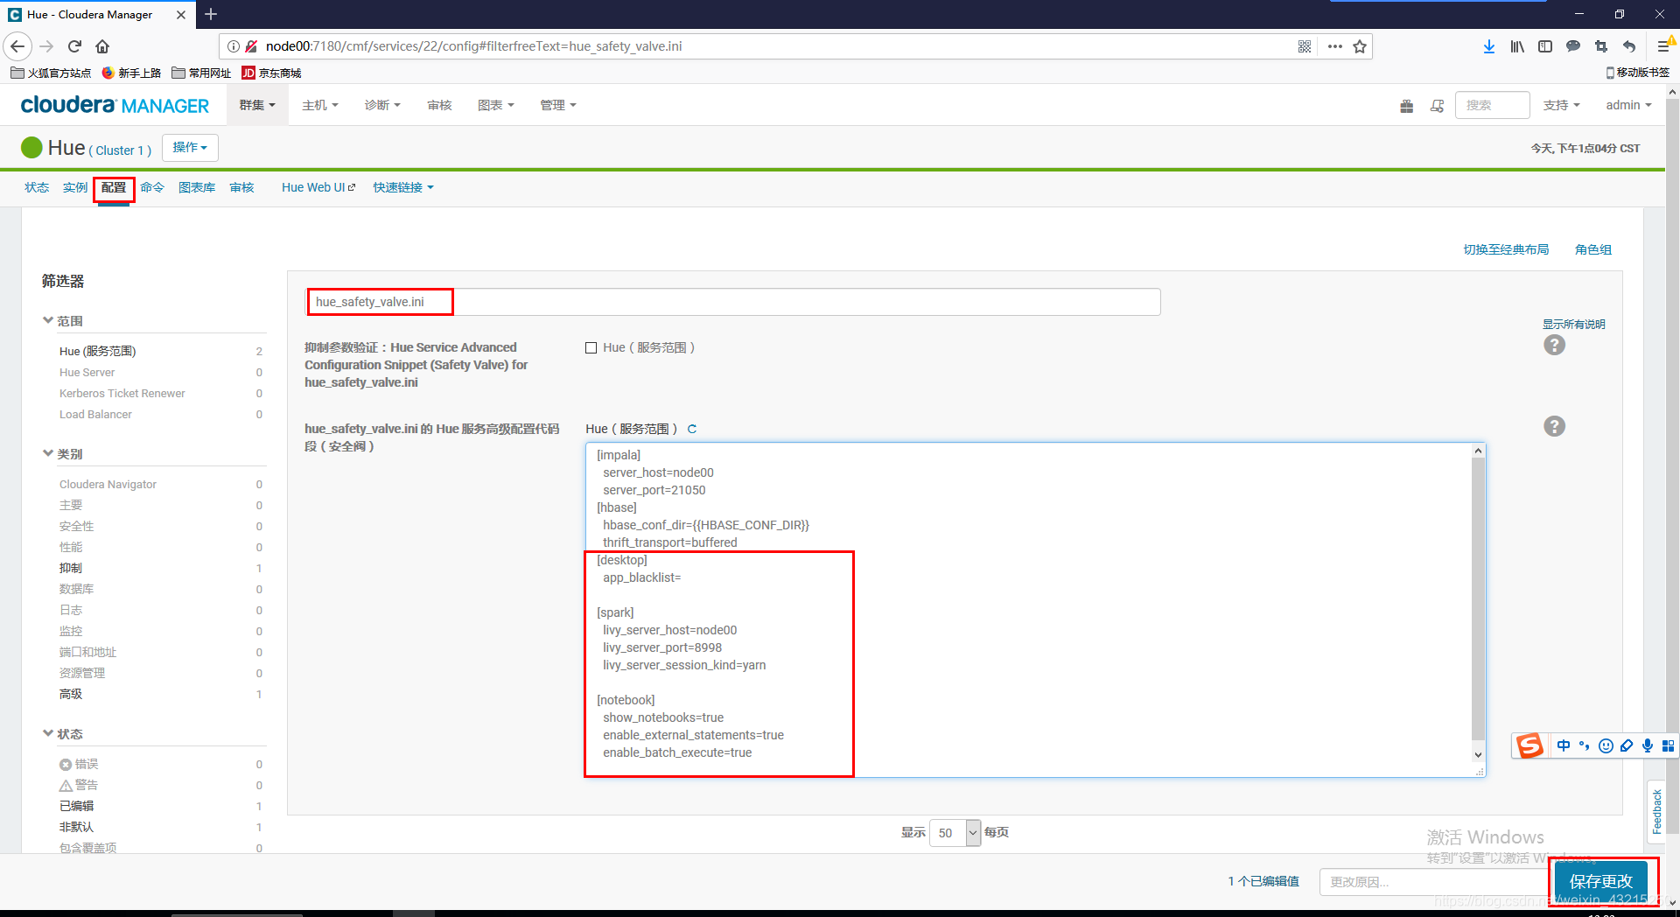Reload the page with refresh icon
Image resolution: width=1680 pixels, height=917 pixels.
pyautogui.click(x=74, y=46)
